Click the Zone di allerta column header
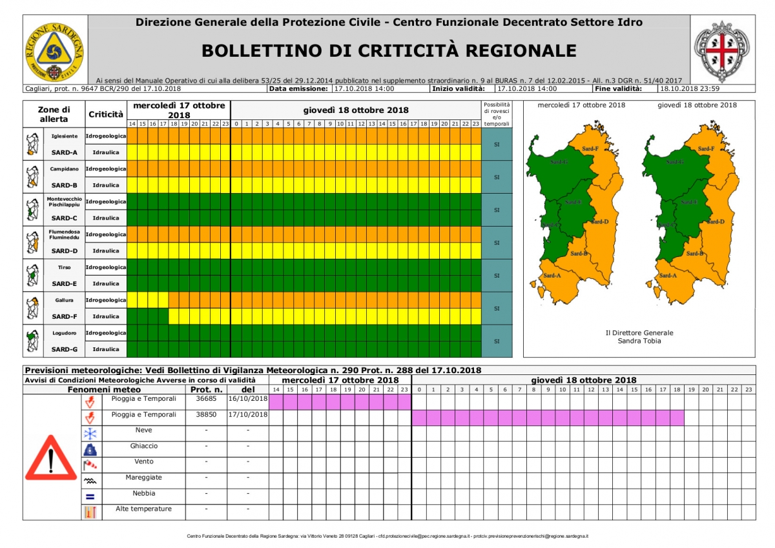 pos(54,114)
